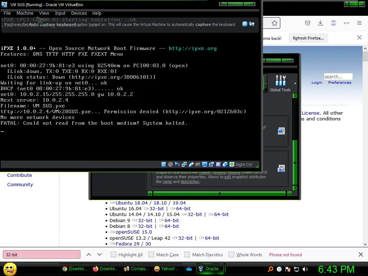Enable Whole Words checkbox
This screenshot has height=276, width=368.
pos(231,255)
